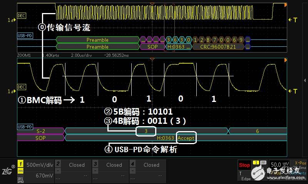The image size is (308, 184).
Task: Select H:0363 header segment in main decode
Action: (x=179, y=47)
